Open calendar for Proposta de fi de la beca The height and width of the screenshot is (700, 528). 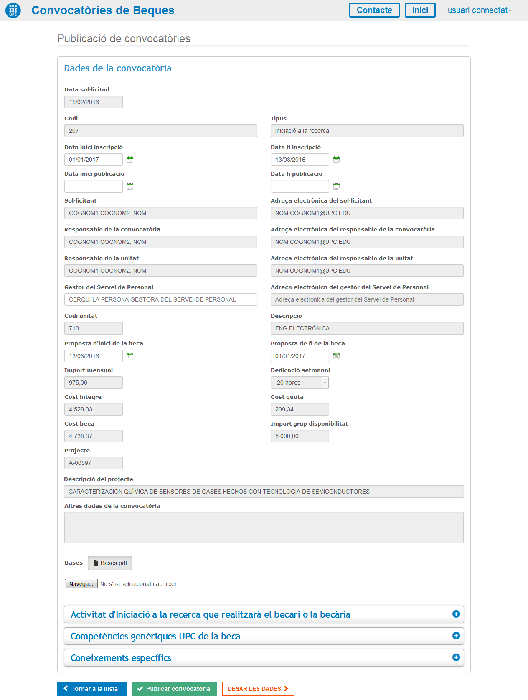pyautogui.click(x=336, y=356)
